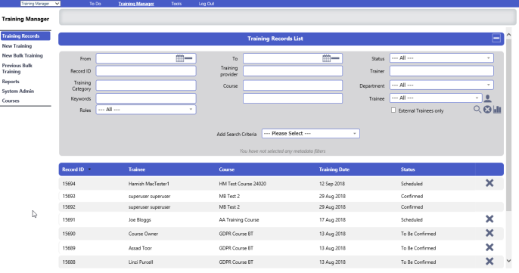
Task: Collapse the Training Records List panel
Action: [496, 39]
